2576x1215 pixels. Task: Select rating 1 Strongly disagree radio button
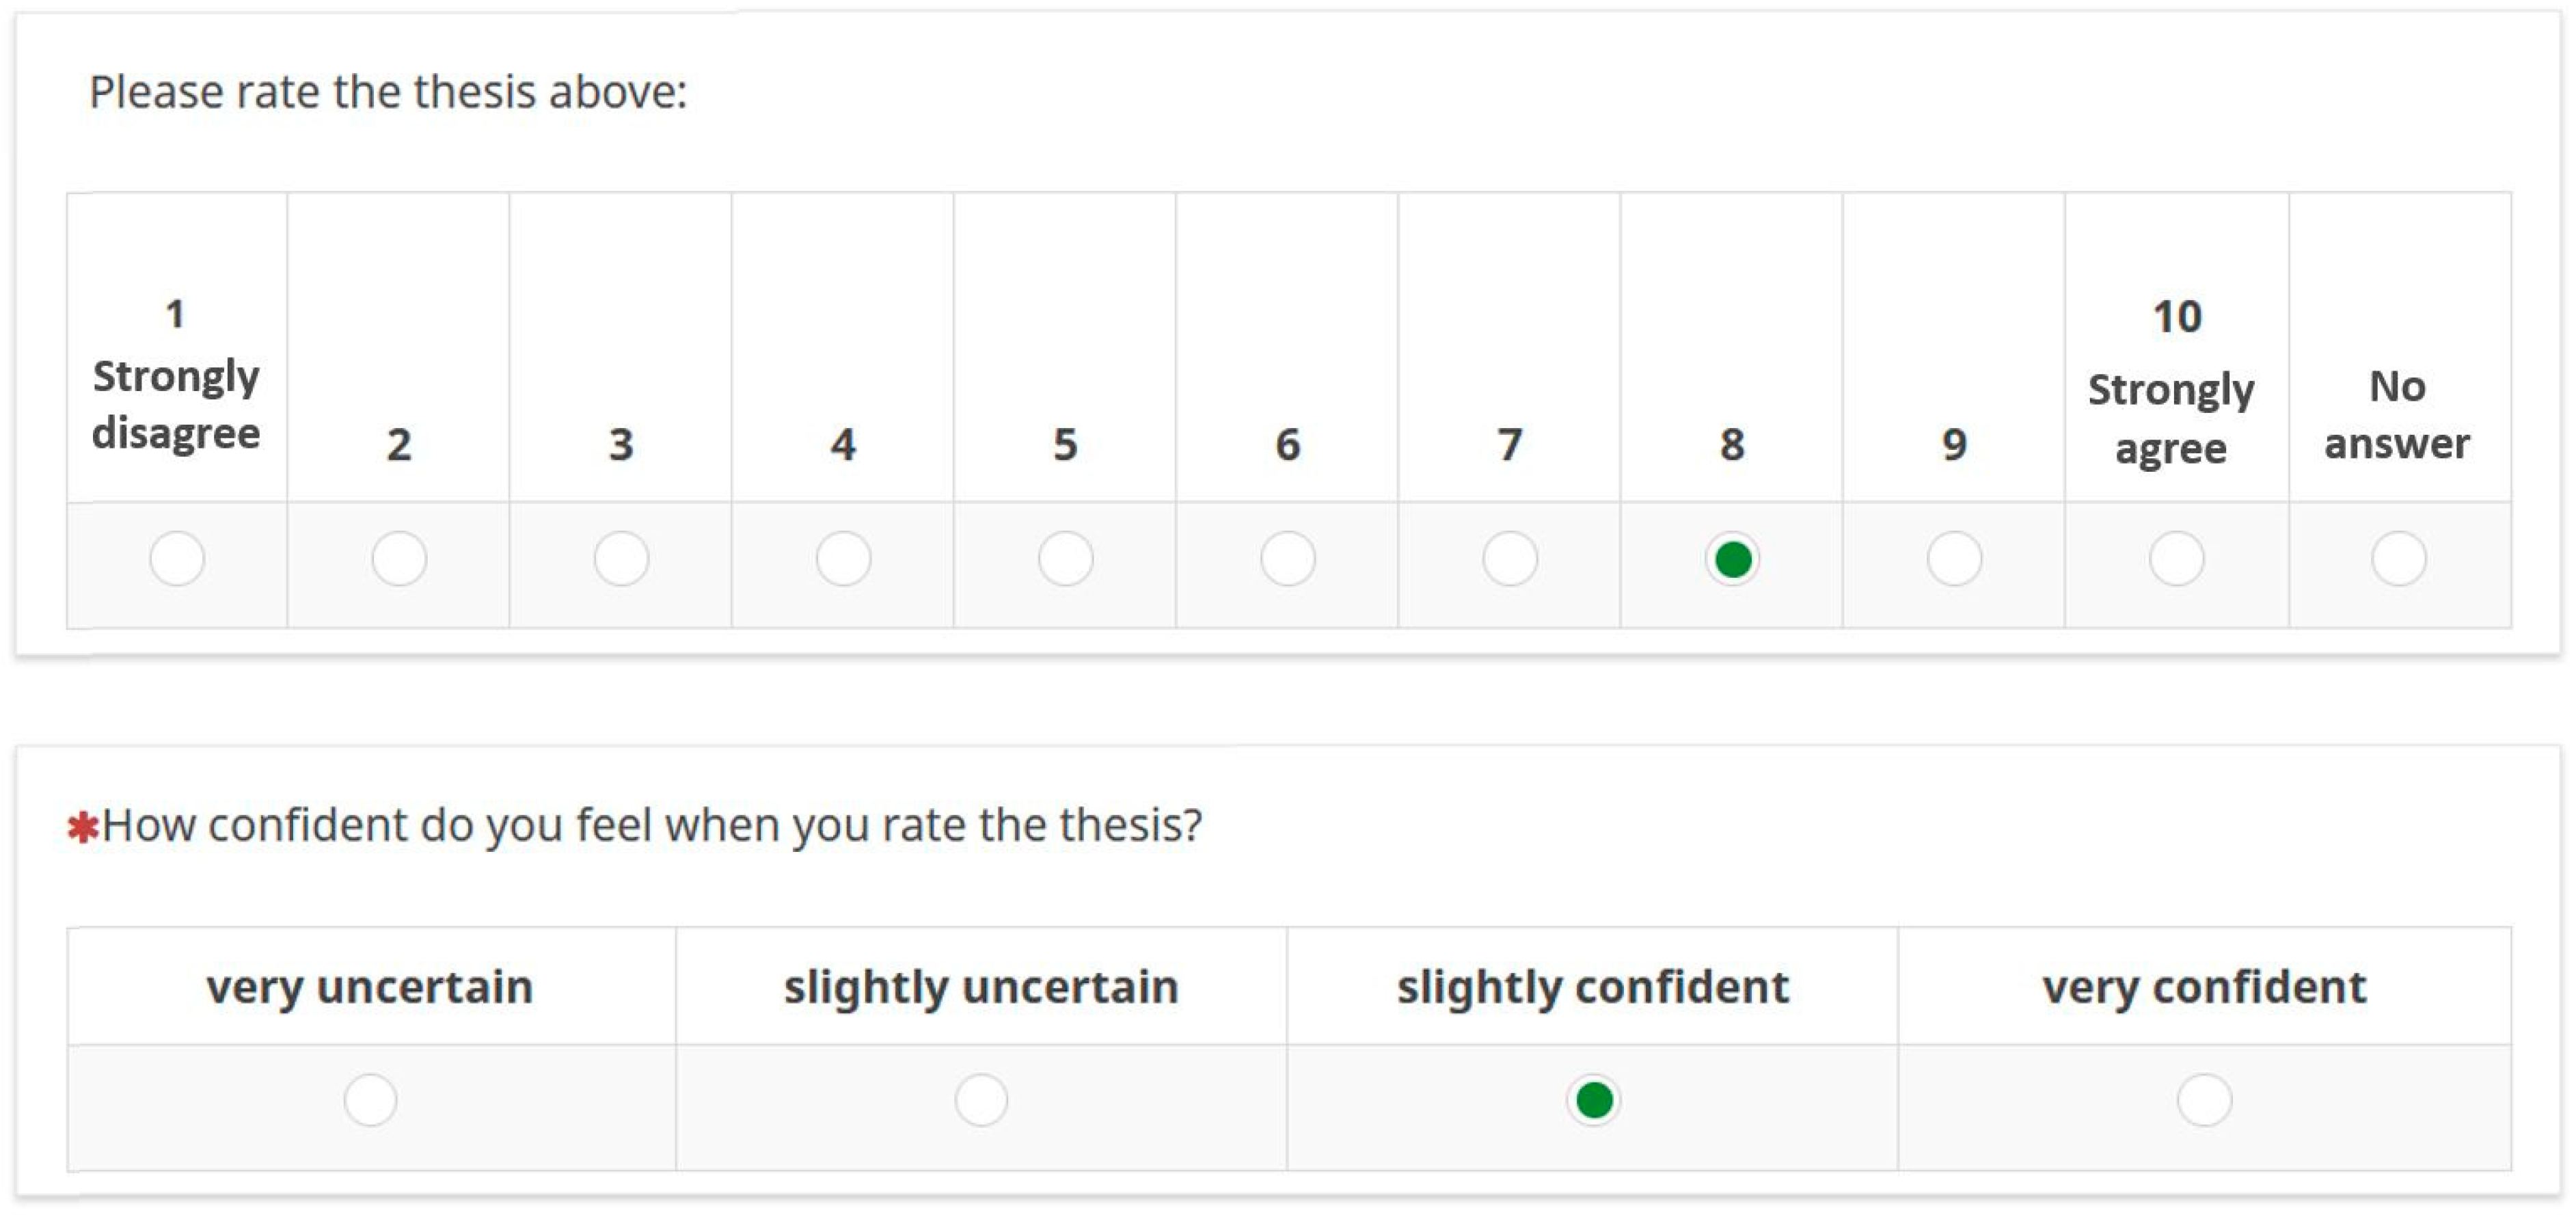pyautogui.click(x=177, y=558)
